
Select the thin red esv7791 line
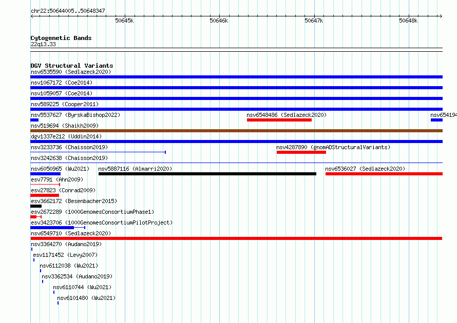(45, 185)
